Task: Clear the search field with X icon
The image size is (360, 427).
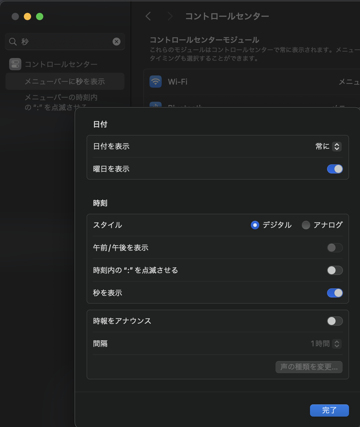Action: pyautogui.click(x=117, y=42)
